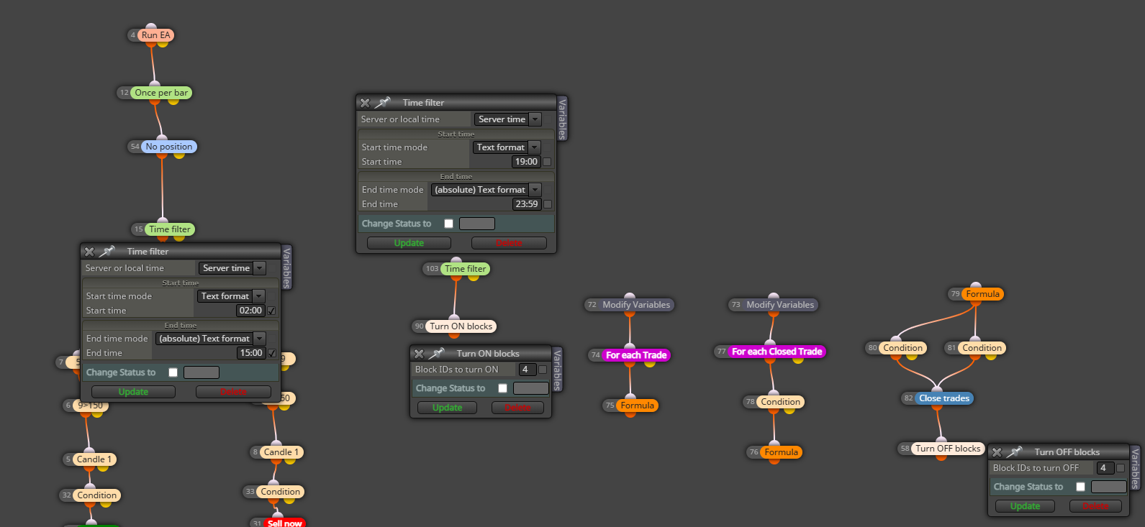Close the Turn ON blocks settings panel
This screenshot has width=1145, height=527.
[x=419, y=354]
